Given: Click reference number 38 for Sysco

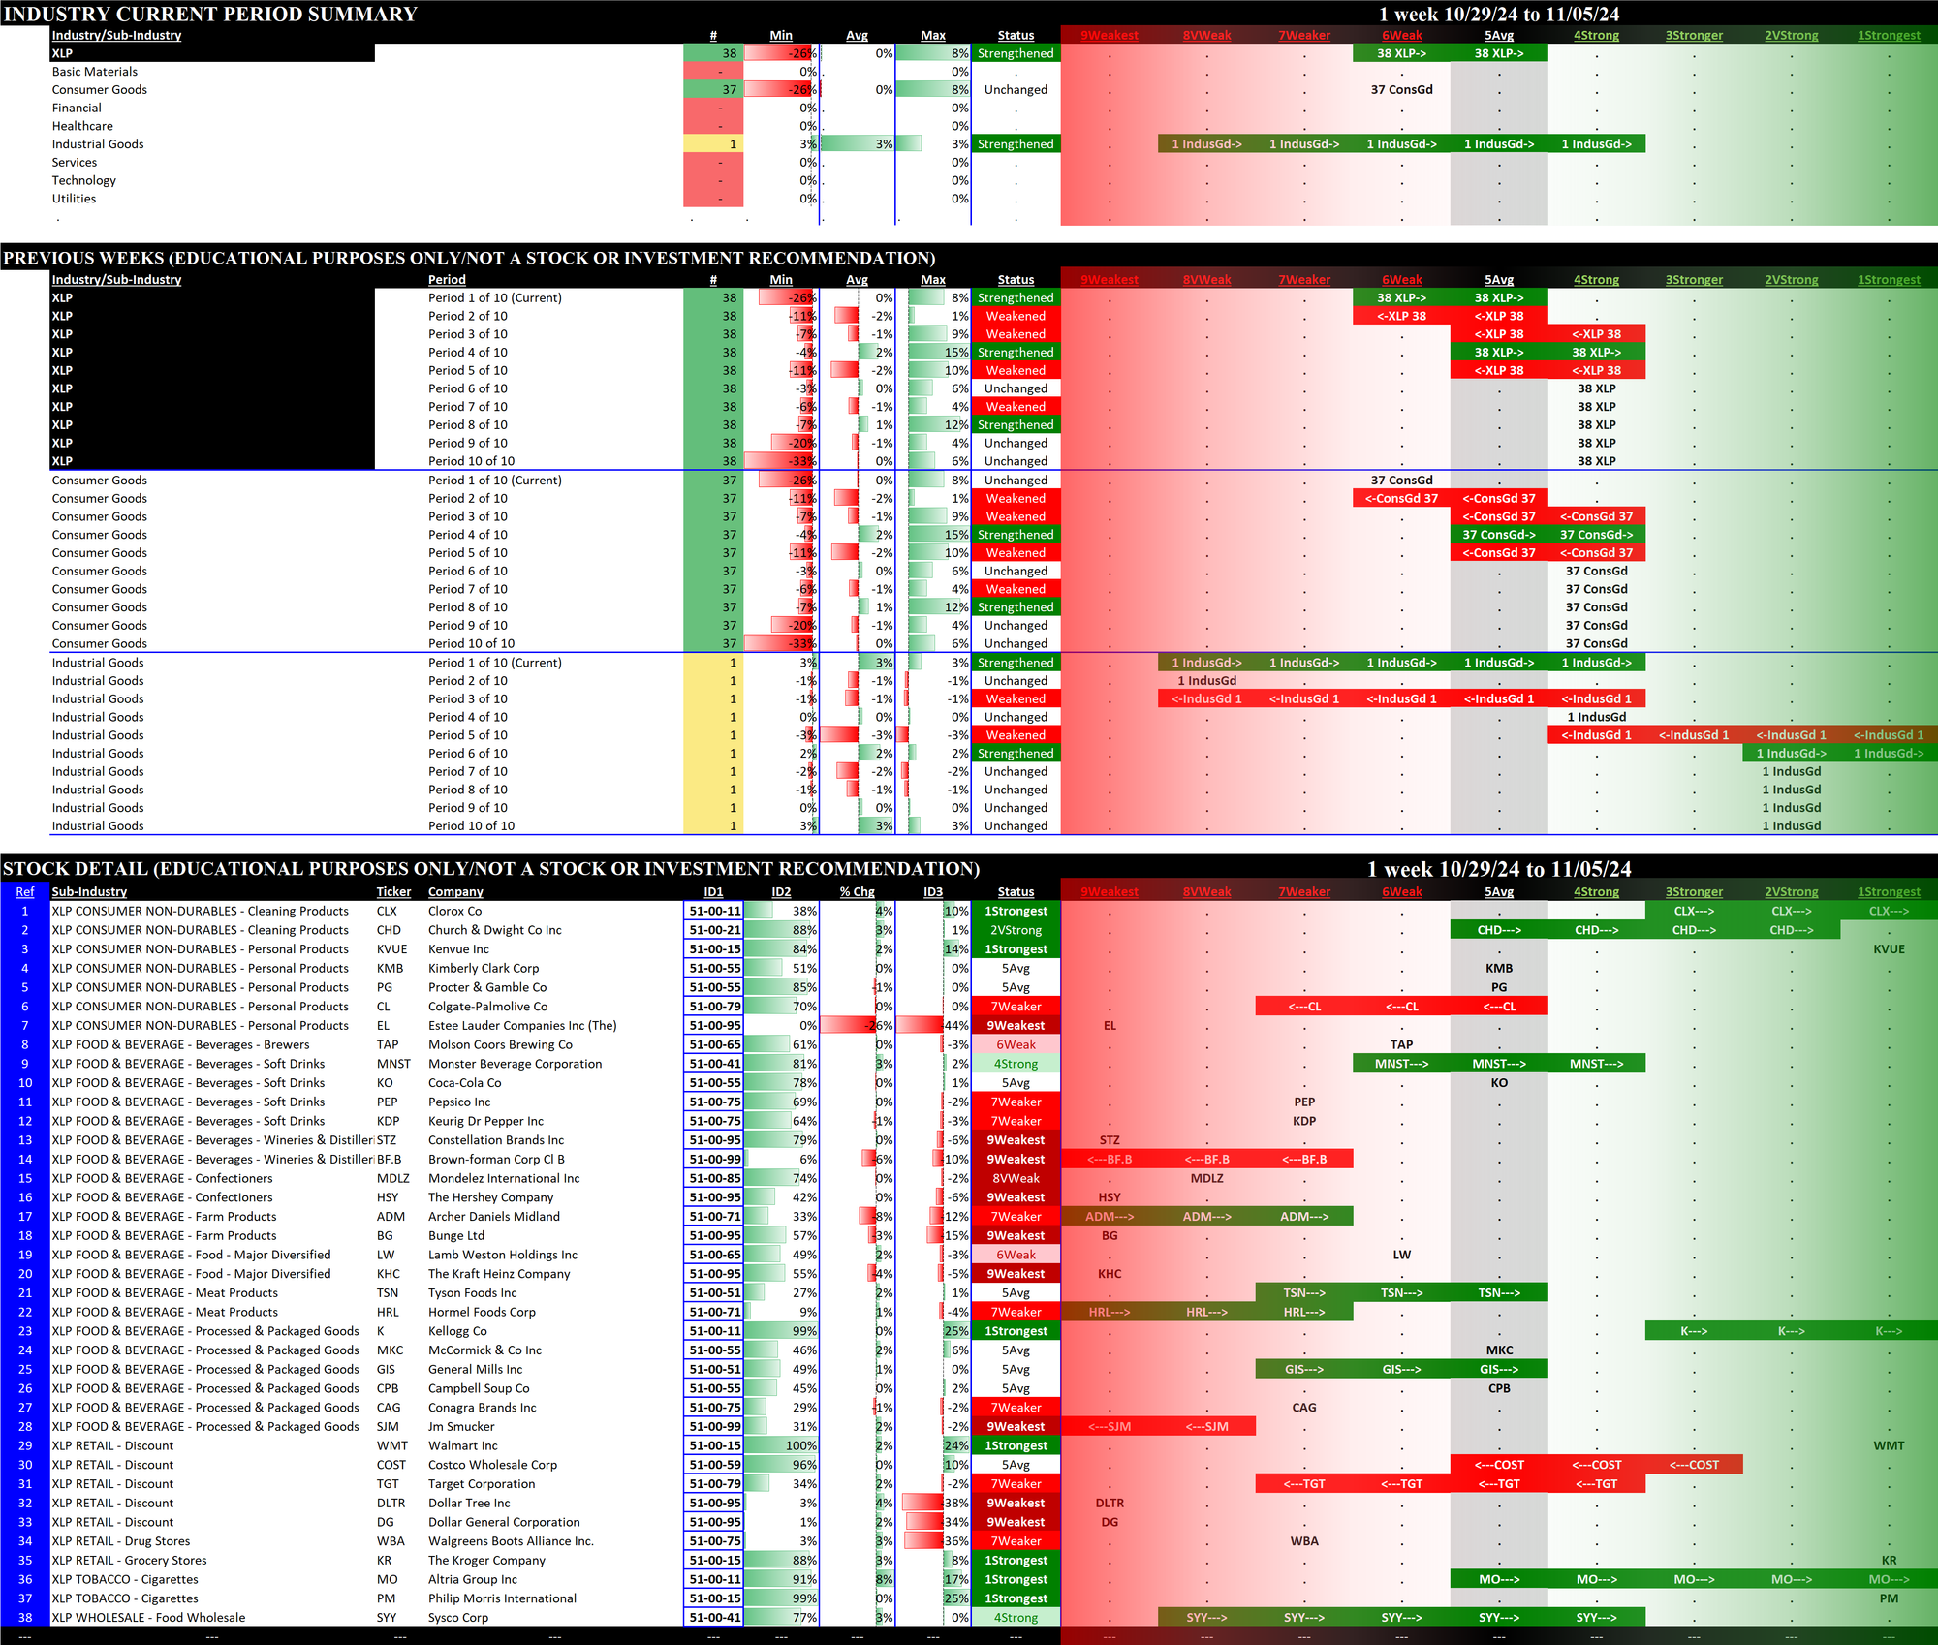Looking at the screenshot, I should click(25, 1617).
